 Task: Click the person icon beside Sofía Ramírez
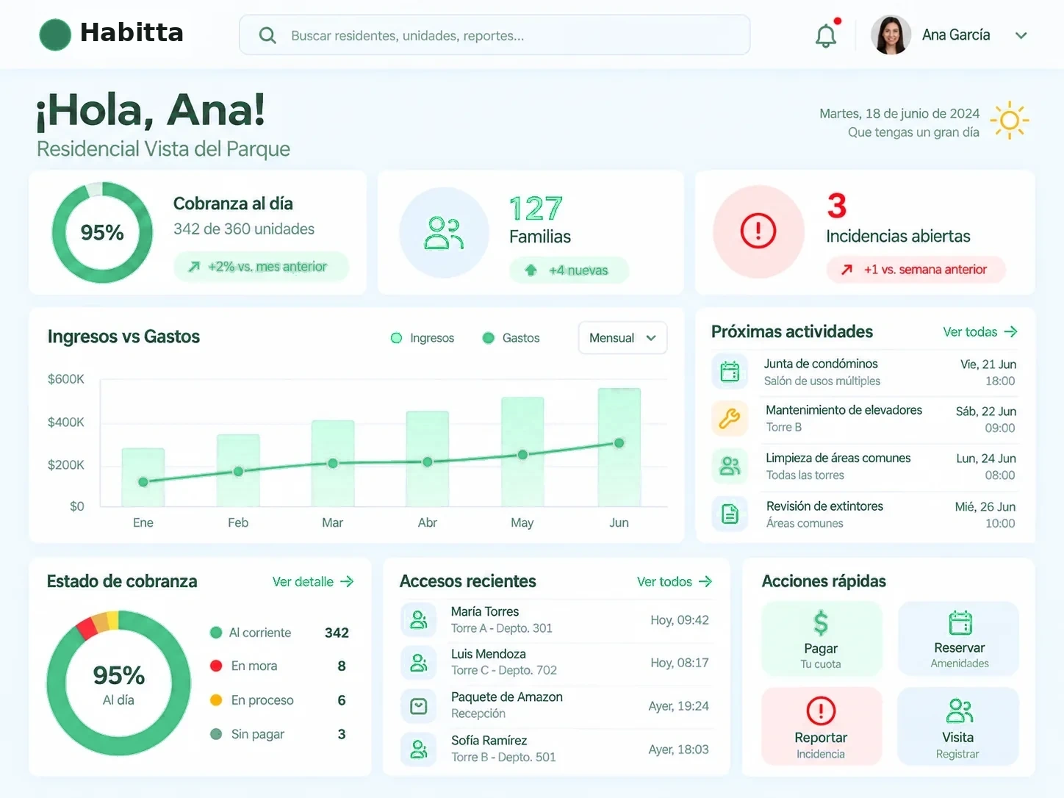[x=419, y=749]
